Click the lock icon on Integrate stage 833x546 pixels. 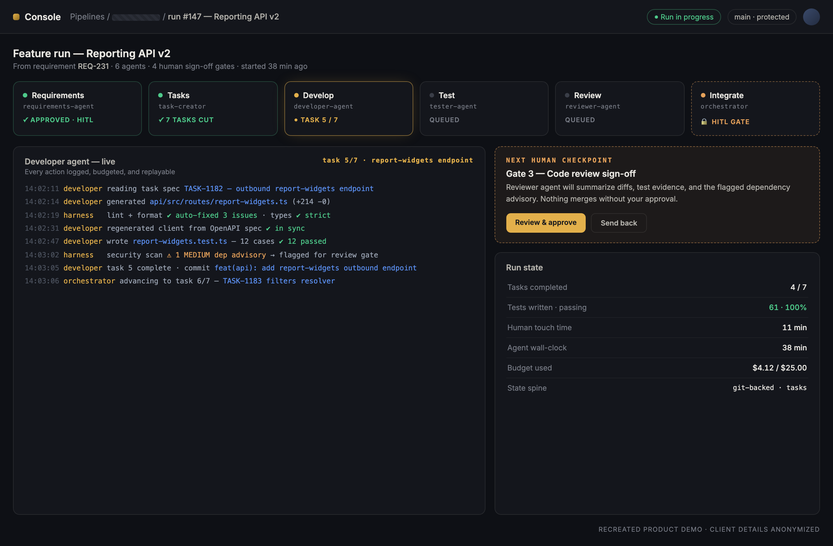(x=704, y=122)
